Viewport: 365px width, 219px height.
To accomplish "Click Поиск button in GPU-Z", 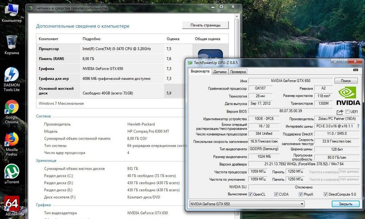I will tap(346, 81).
